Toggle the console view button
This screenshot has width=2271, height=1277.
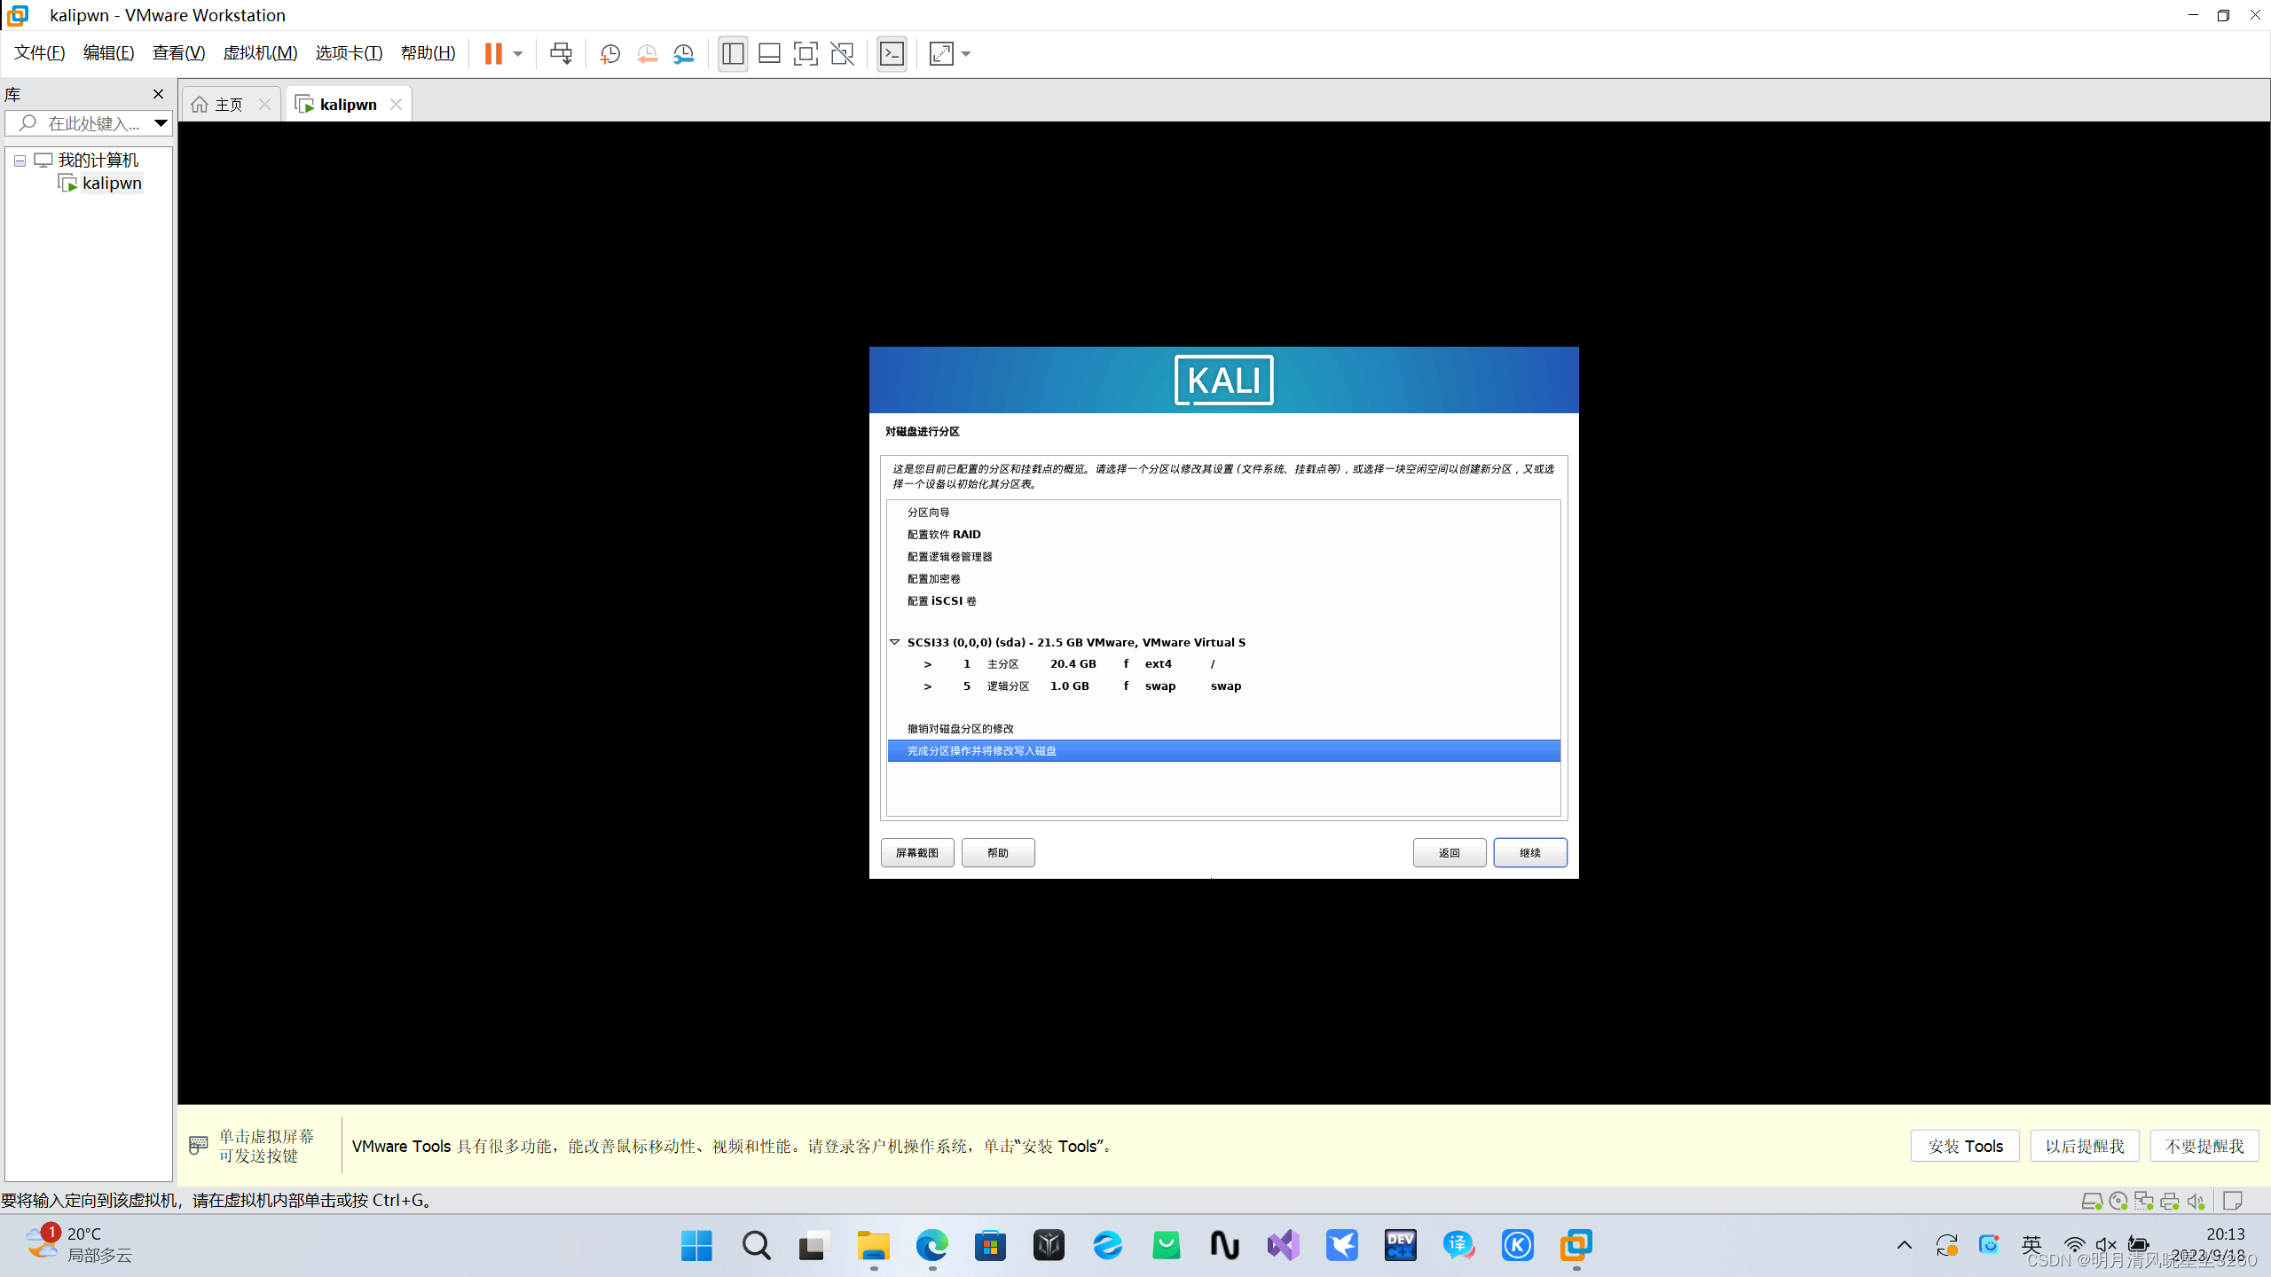point(892,54)
